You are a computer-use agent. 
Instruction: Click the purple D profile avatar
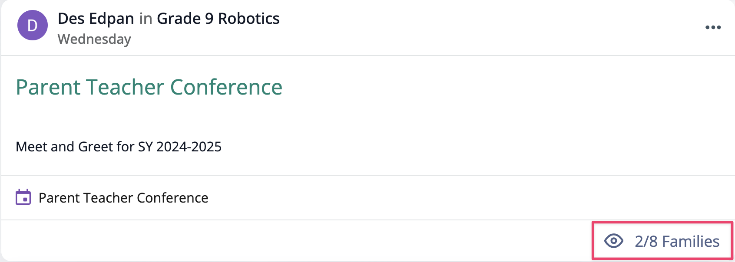click(33, 25)
